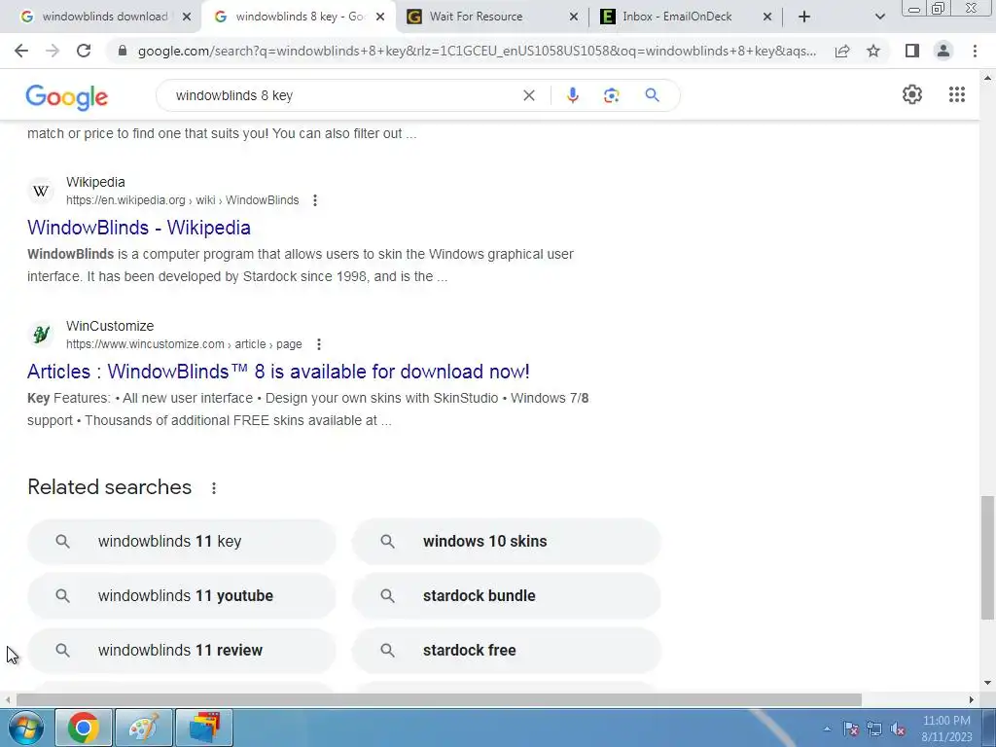Click the wincustomize.com URL breadcrumb
The image size is (996, 747).
tap(184, 344)
